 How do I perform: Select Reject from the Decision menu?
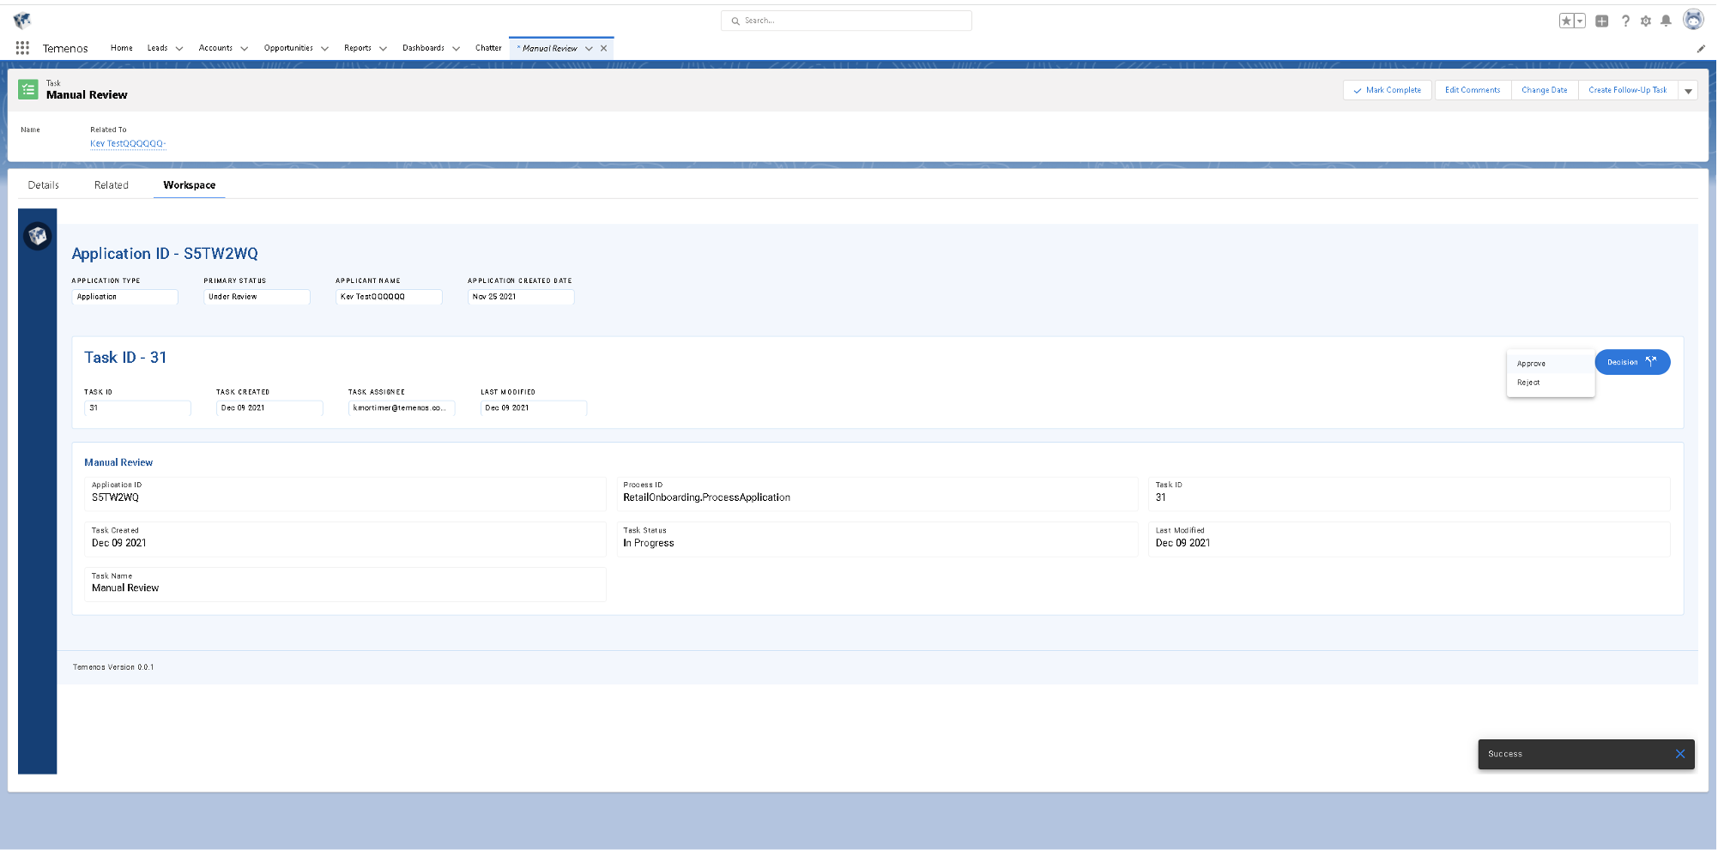[1528, 383]
